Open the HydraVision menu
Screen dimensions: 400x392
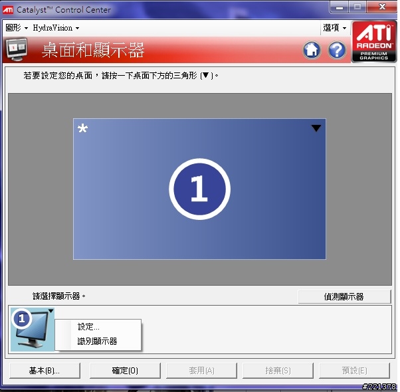pos(56,27)
